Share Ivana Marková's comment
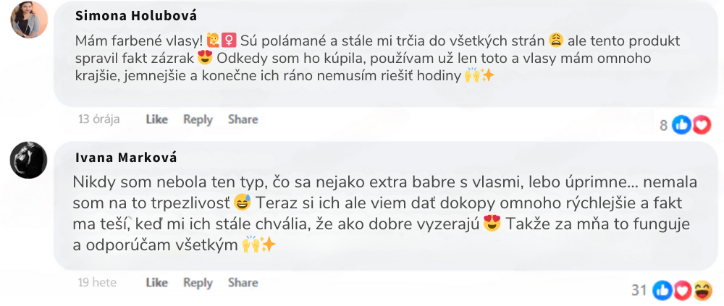Viewport: 724px width, 306px height. pos(243,283)
